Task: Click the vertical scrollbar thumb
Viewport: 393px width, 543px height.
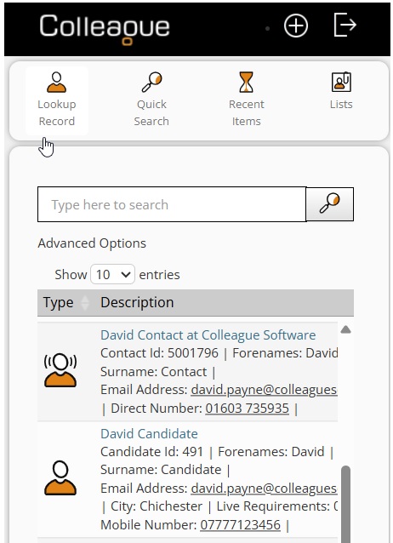Action: coord(345,504)
